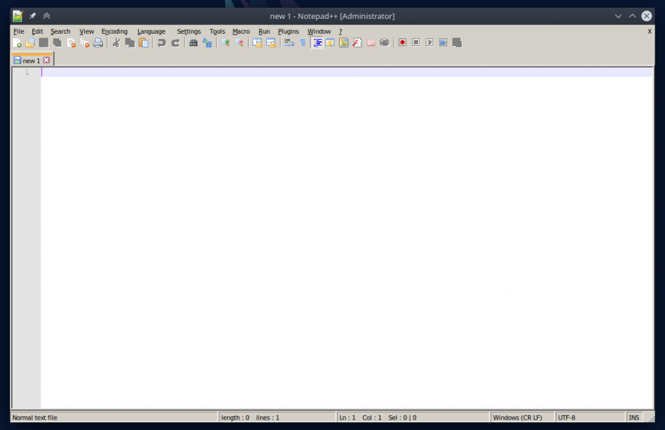
Task: Open the Plugins menu
Action: click(288, 31)
